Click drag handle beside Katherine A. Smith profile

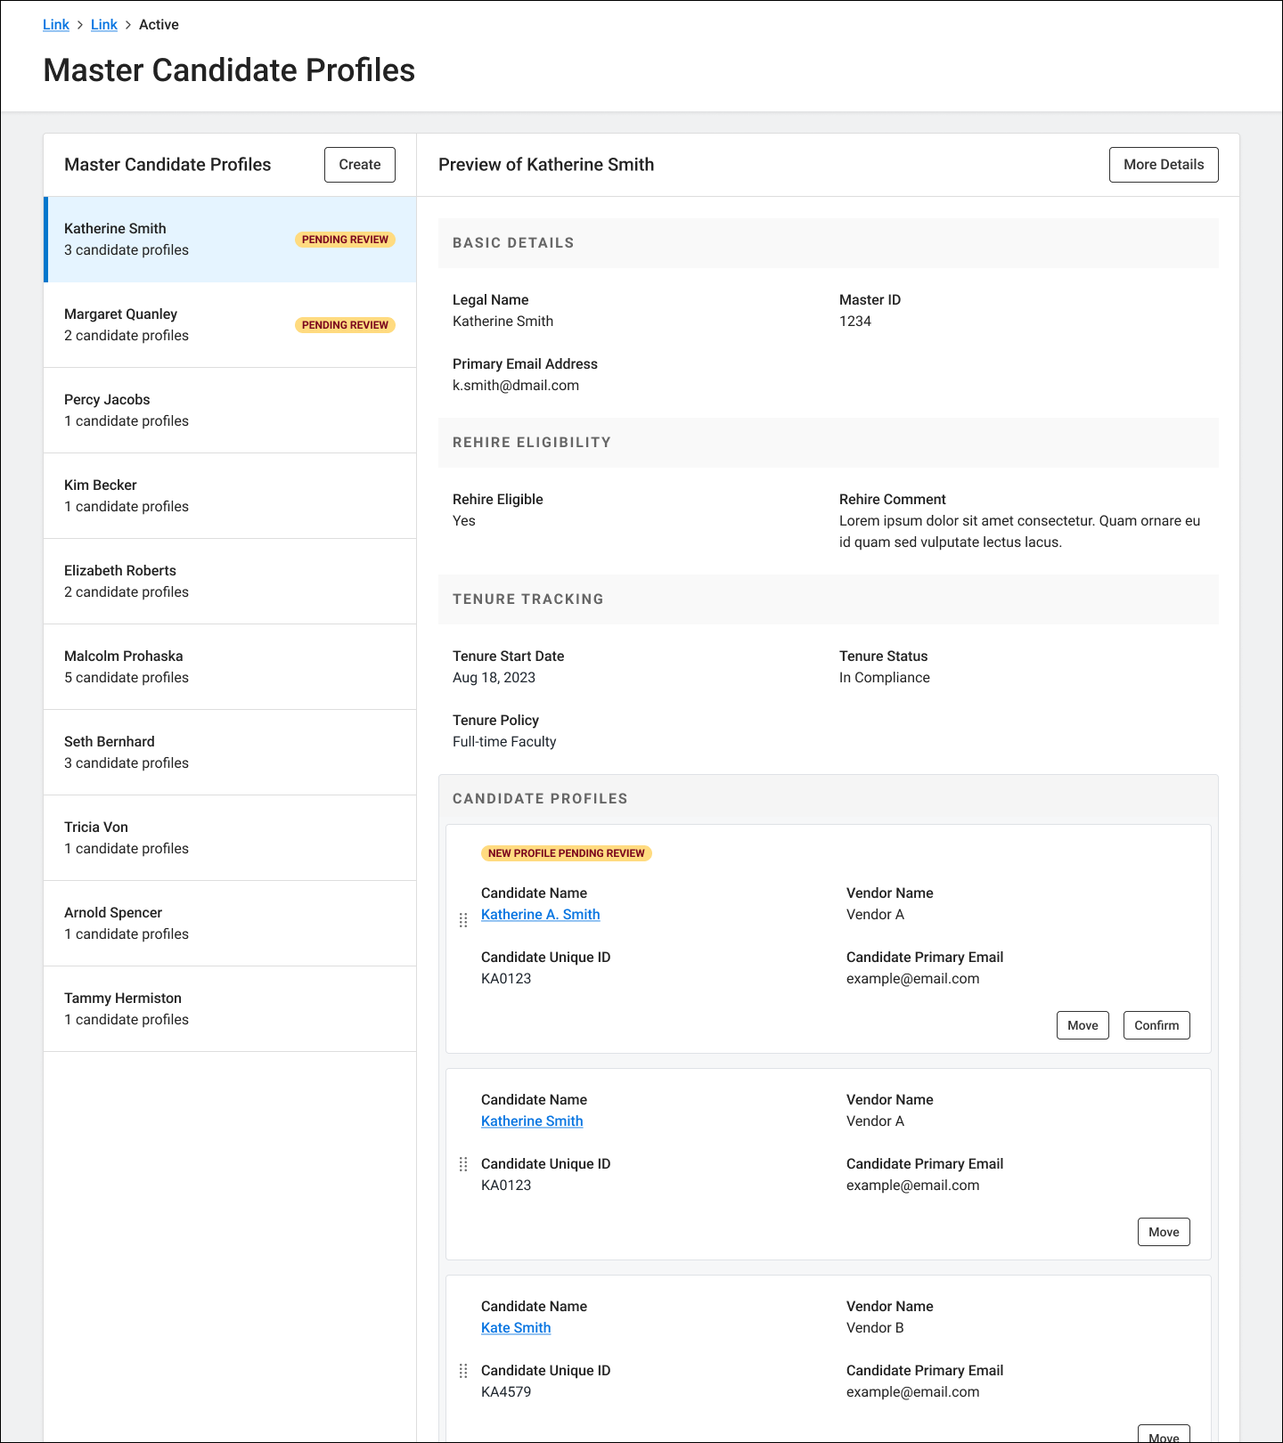point(463,920)
